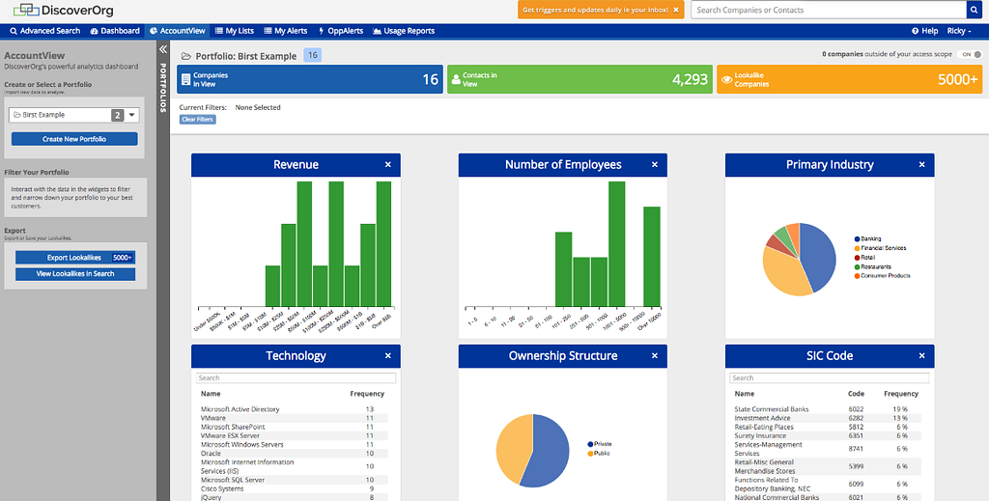Click the portfolio folder icon
The width and height of the screenshot is (989, 501).
tap(186, 56)
